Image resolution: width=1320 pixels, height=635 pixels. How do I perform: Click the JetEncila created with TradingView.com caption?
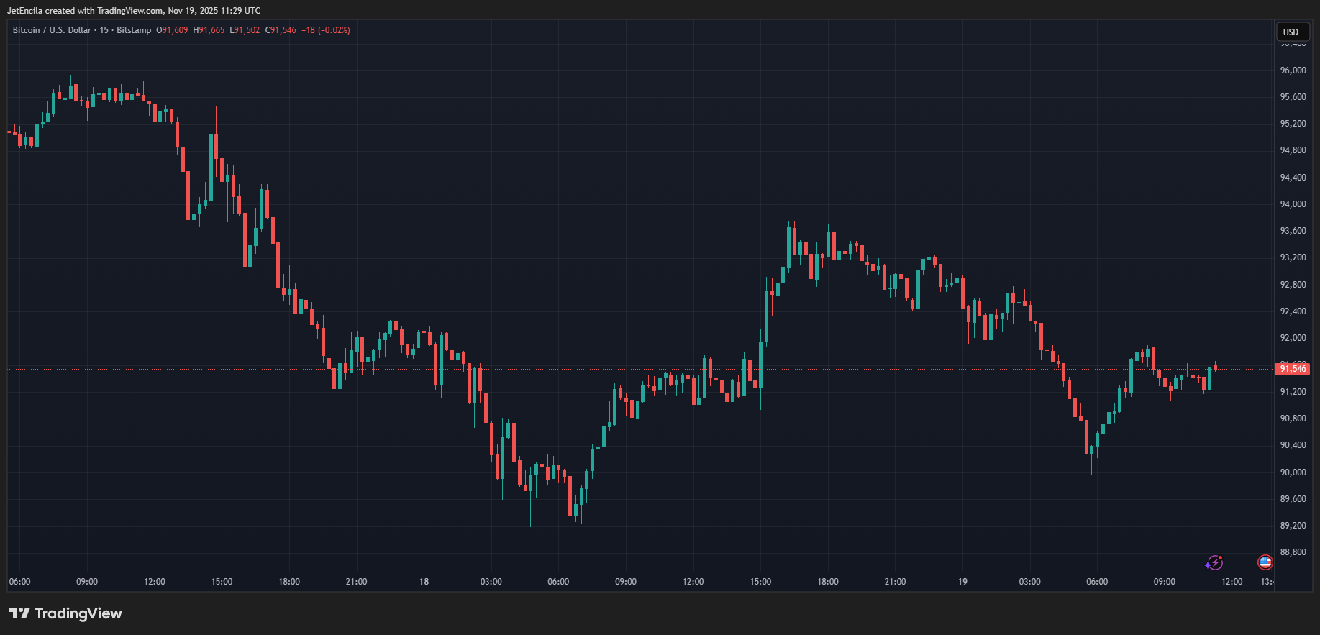pyautogui.click(x=134, y=11)
